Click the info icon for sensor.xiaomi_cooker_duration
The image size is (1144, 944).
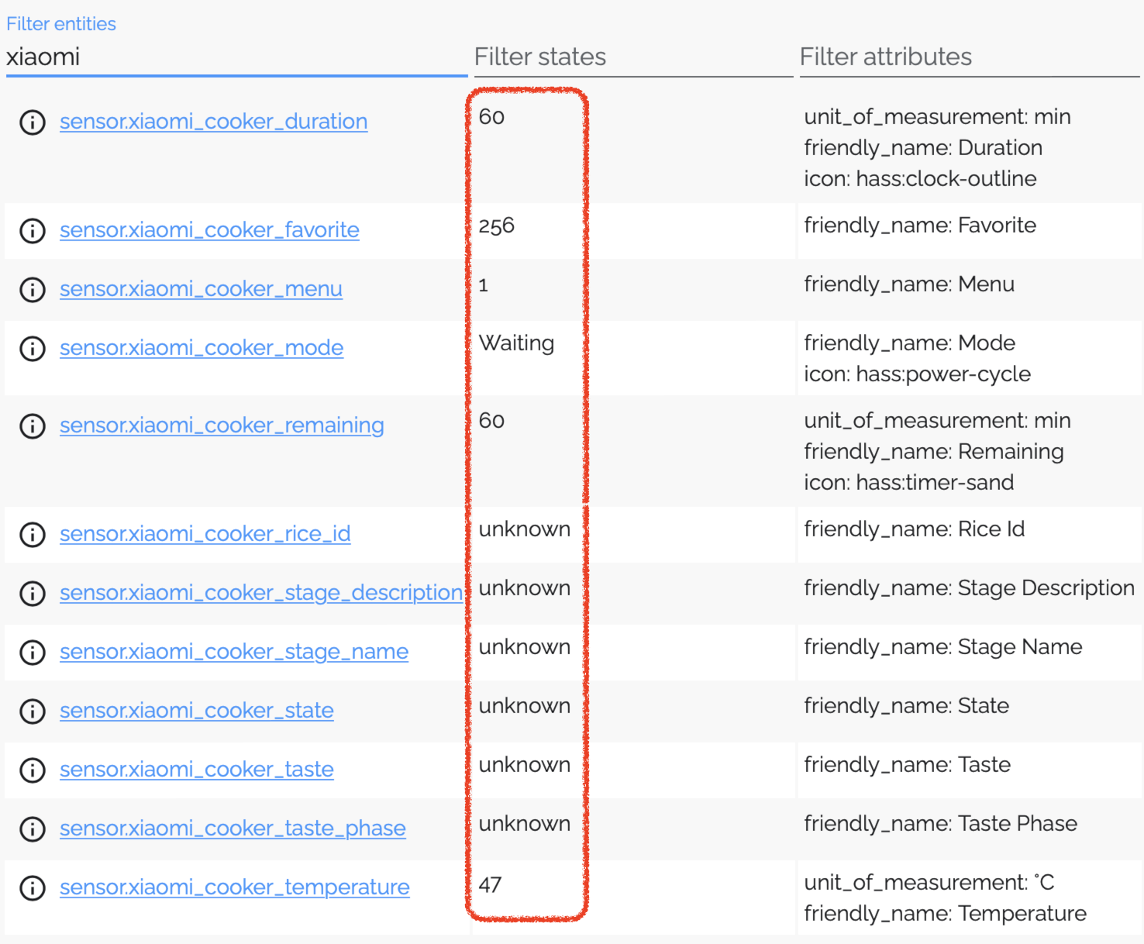click(33, 122)
